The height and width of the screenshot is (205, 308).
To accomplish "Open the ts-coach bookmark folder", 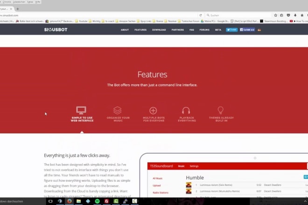I will [108, 21].
